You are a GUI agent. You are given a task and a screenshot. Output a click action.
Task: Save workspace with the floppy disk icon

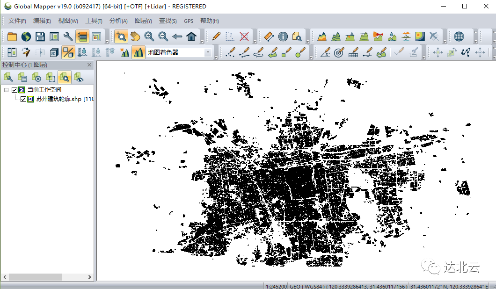pos(40,36)
